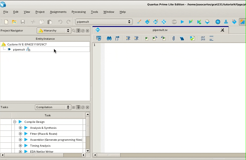Screen dimensions: 246x160
Task: Close the Tasks panel
Action: 88,108
